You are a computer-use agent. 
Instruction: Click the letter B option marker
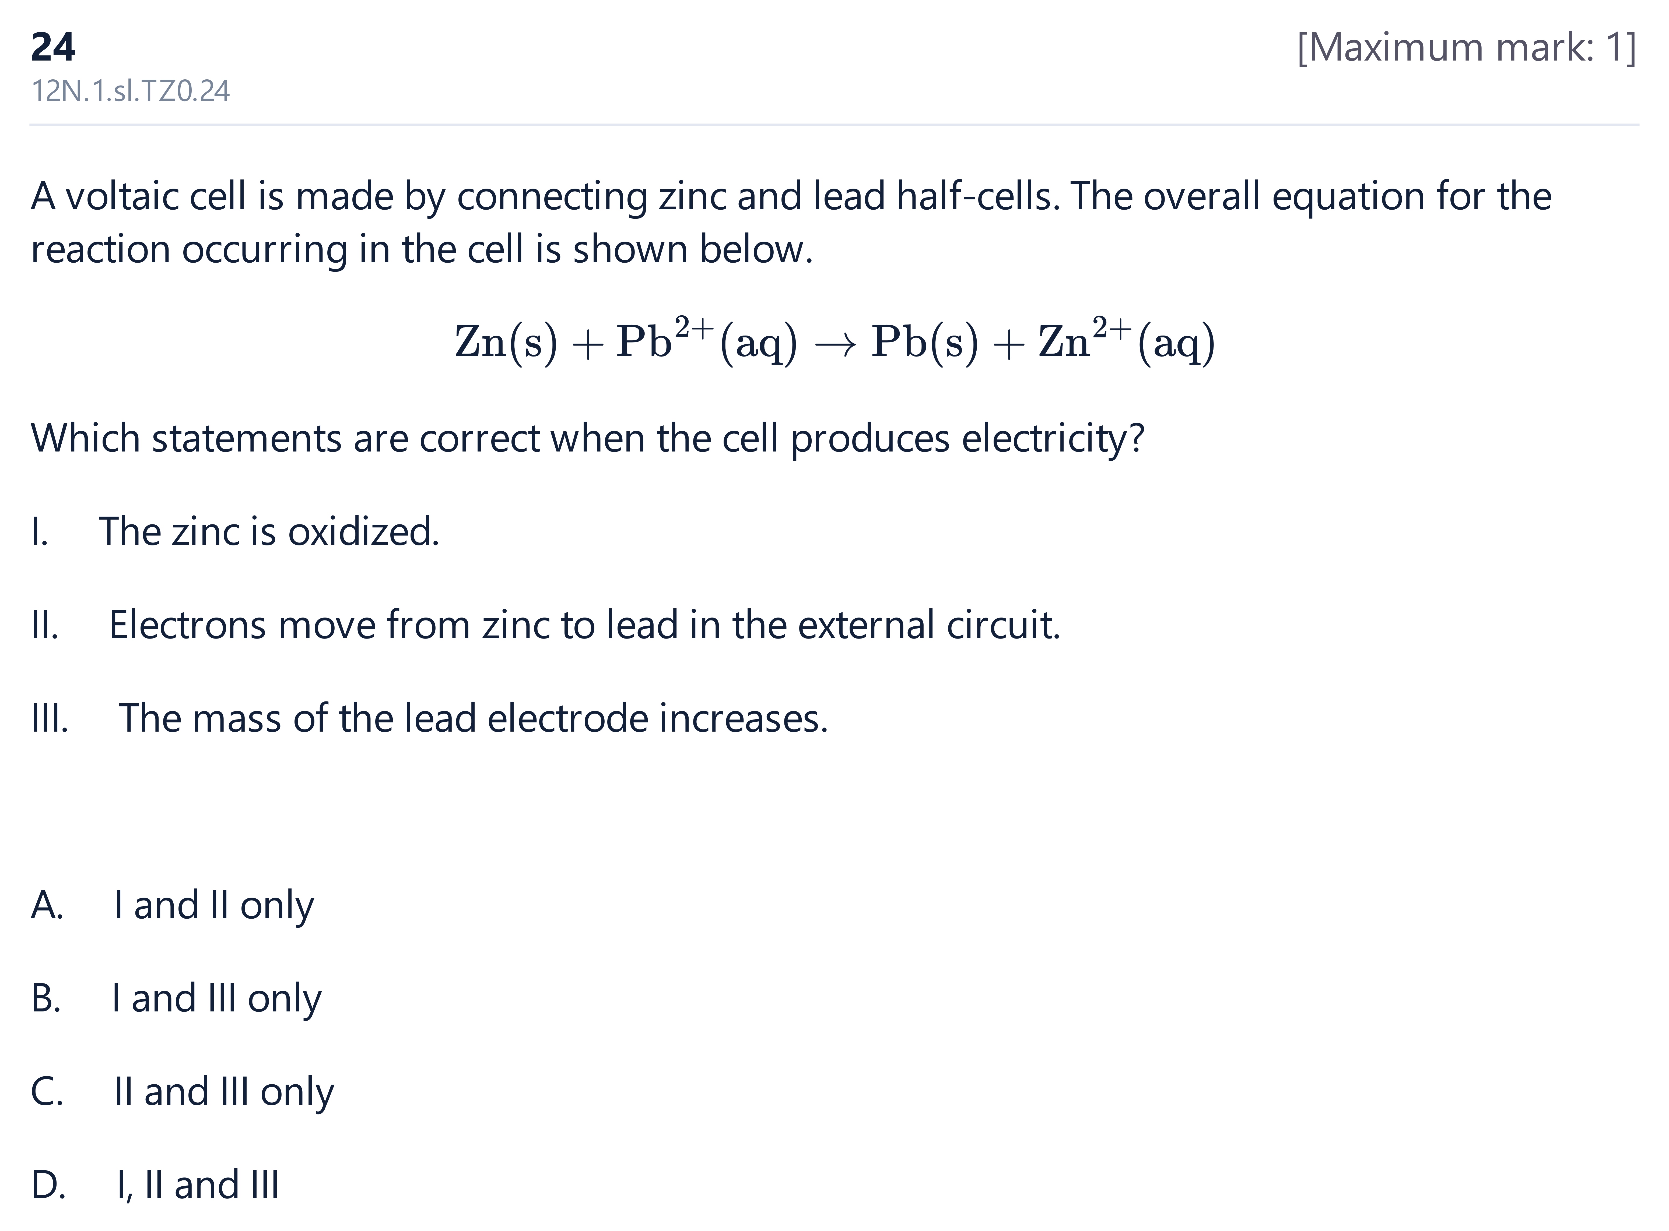45,999
